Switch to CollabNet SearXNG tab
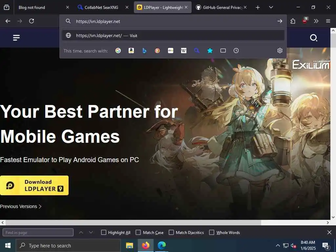This screenshot has height=252, width=336. 98,8
